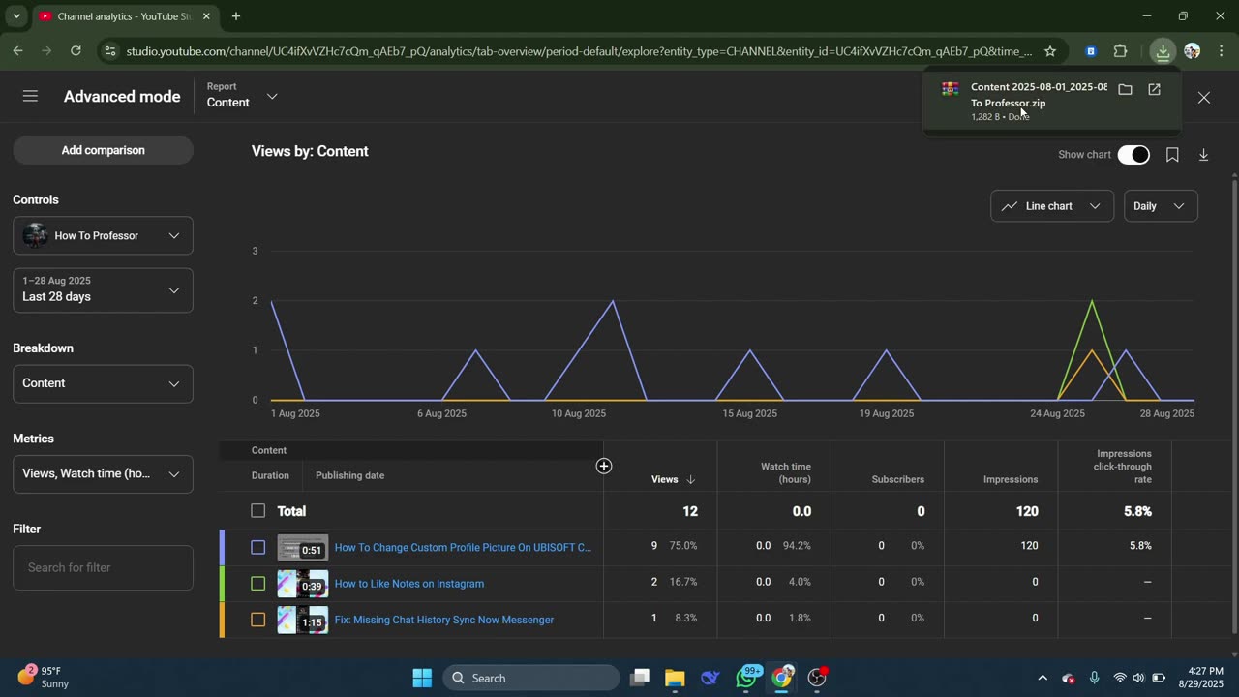Click the 0:39 video thumbnail

click(x=303, y=583)
